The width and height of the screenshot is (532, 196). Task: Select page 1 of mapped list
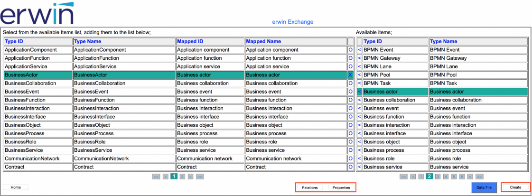174,177
